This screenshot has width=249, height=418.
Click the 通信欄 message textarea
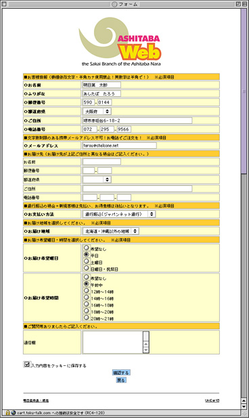(x=113, y=342)
